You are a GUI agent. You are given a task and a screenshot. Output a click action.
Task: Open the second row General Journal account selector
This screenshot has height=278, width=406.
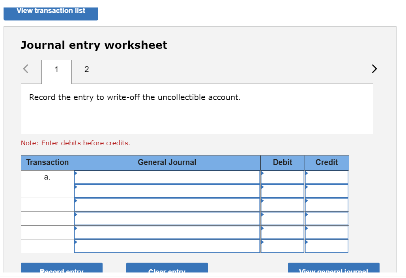pos(167,191)
